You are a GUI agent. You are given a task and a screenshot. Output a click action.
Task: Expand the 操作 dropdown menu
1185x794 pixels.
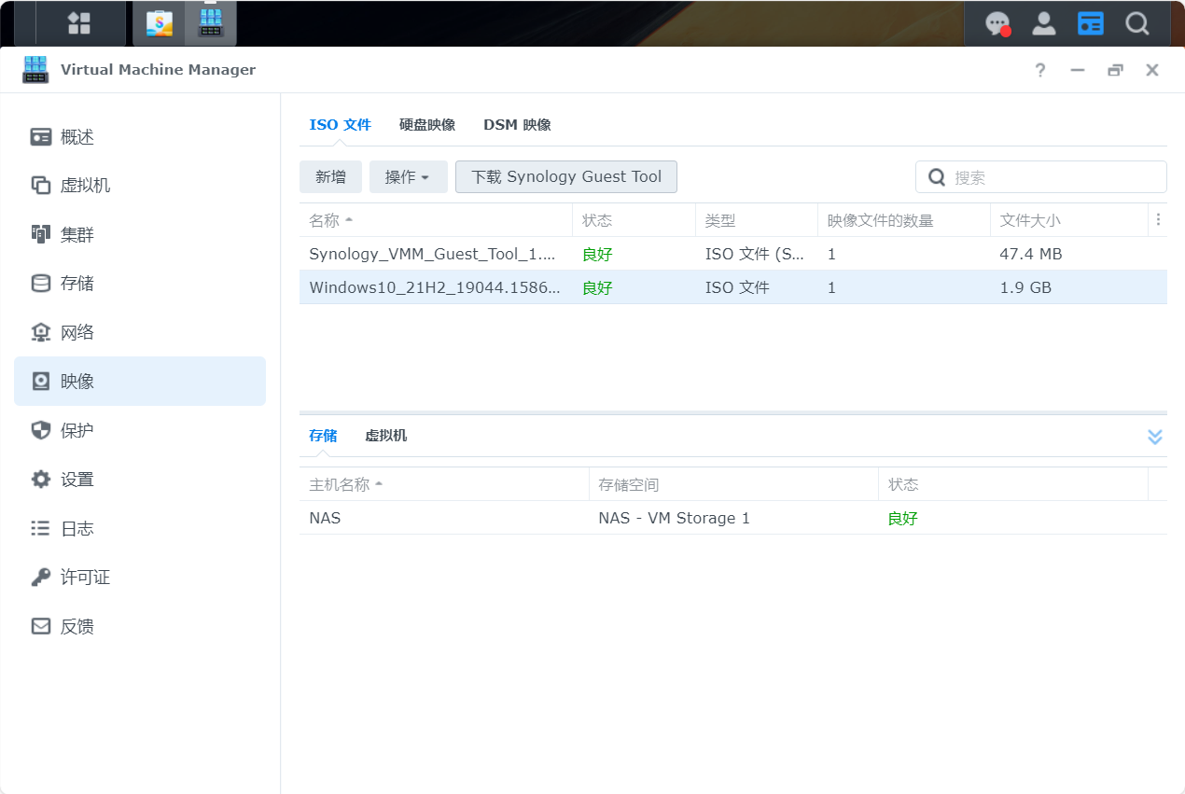[x=408, y=177]
